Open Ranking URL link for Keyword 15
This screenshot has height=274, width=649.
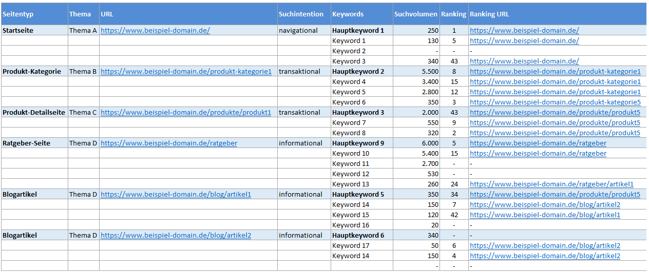pyautogui.click(x=545, y=215)
